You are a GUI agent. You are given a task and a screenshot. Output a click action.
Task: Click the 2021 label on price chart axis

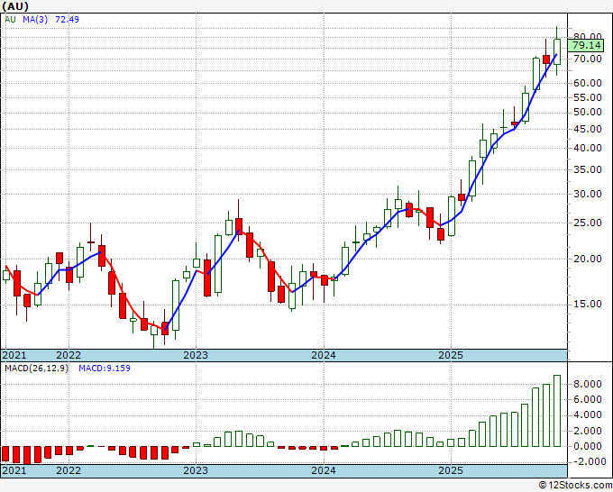(14, 355)
